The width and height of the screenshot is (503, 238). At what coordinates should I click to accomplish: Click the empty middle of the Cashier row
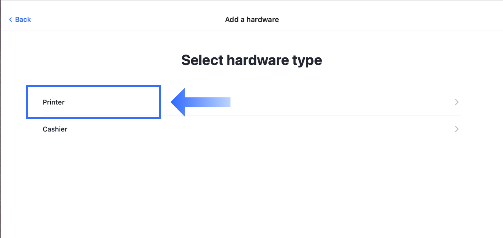(x=251, y=129)
